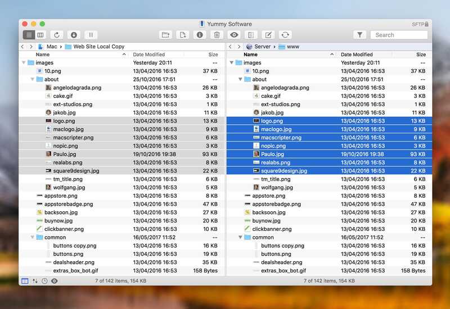Click www folder in remote path bar

click(289, 47)
